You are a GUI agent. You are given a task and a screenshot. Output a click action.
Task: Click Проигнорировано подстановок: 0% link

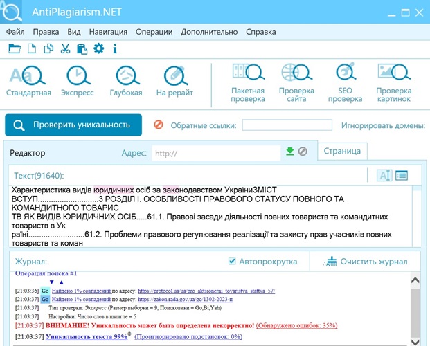188,337
